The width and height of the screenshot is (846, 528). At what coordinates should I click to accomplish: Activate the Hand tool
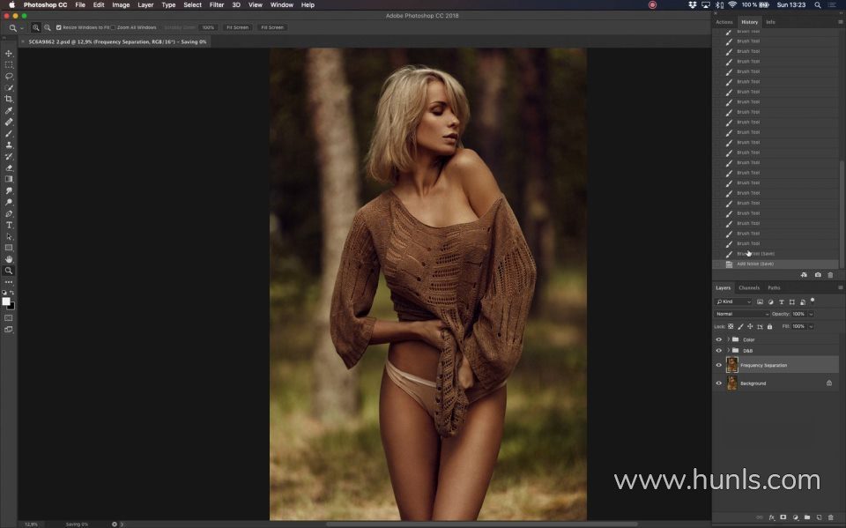[x=9, y=259]
